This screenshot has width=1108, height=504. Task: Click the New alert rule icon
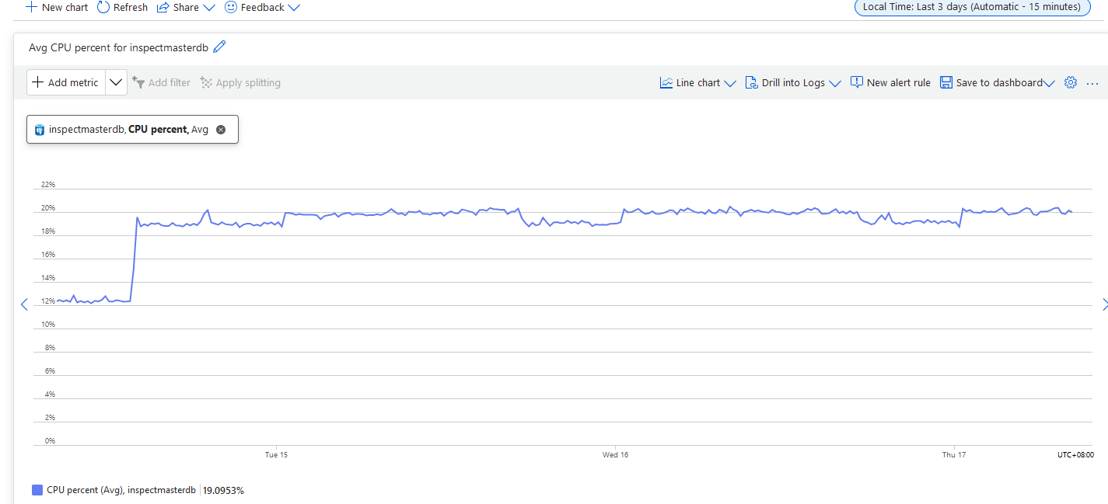click(856, 82)
